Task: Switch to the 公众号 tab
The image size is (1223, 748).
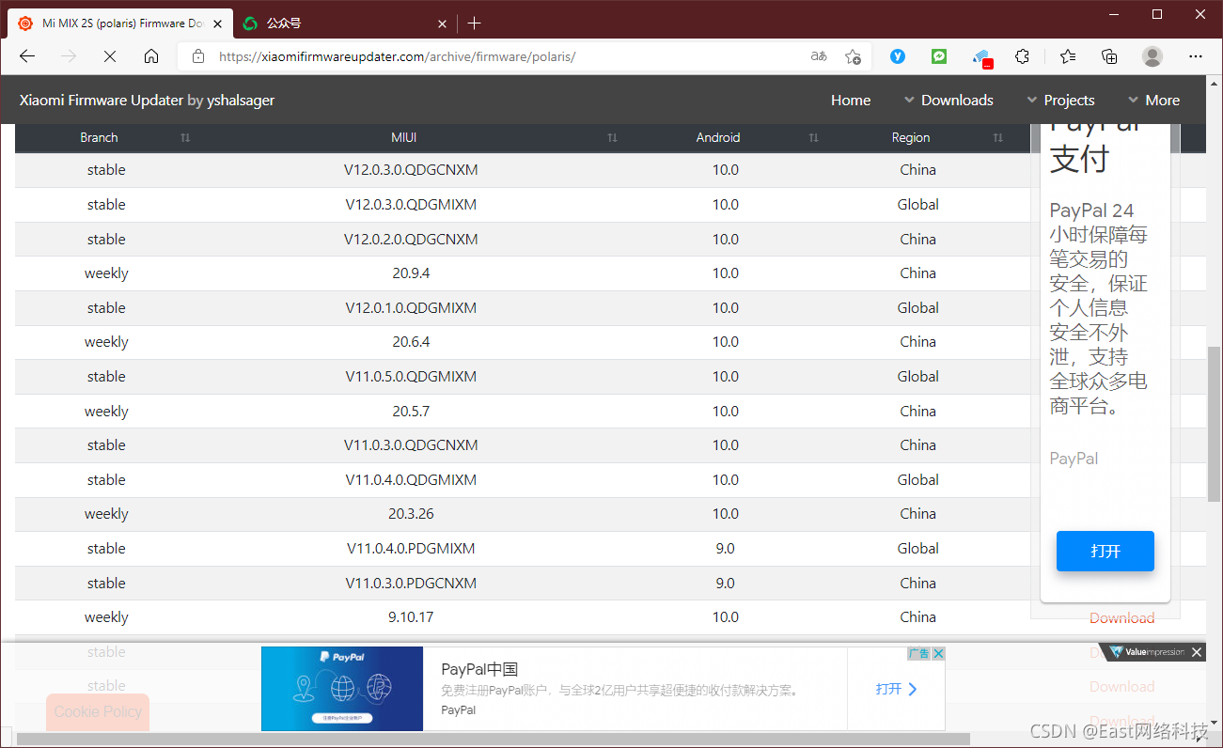Action: coord(344,23)
